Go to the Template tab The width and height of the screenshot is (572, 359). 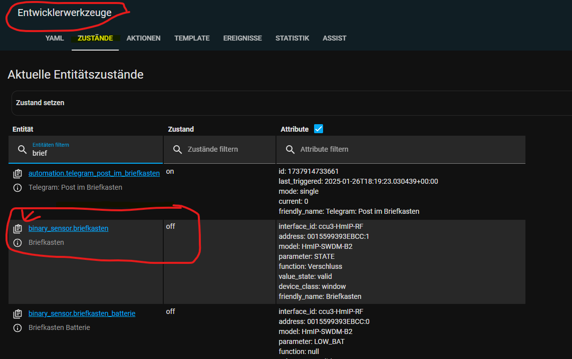coord(192,39)
